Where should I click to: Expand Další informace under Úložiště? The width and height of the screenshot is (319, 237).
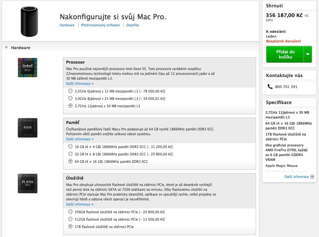[x=80, y=204]
